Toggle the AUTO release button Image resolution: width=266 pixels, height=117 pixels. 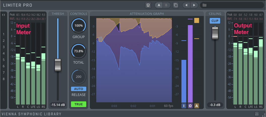click(79, 89)
